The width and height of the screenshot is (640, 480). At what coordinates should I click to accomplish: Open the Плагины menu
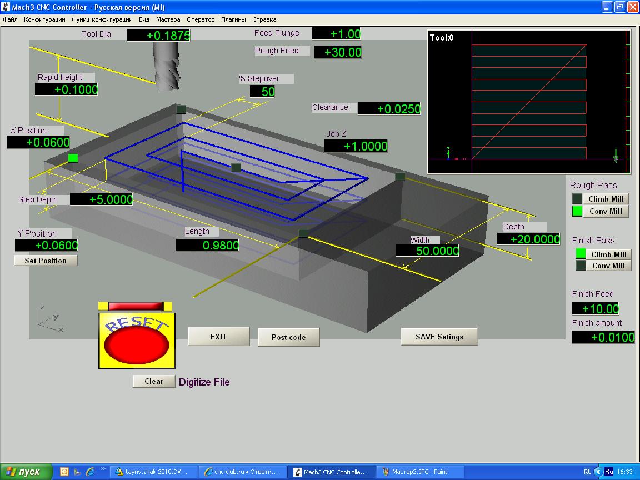[233, 19]
